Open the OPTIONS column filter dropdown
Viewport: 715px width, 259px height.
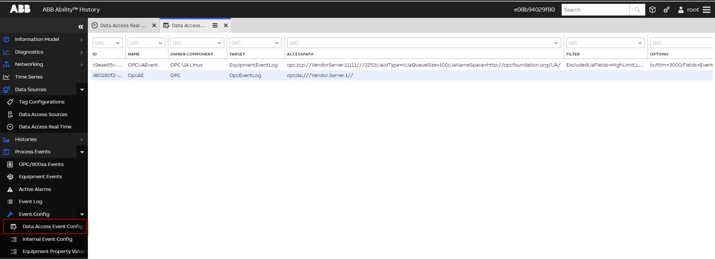pos(681,43)
